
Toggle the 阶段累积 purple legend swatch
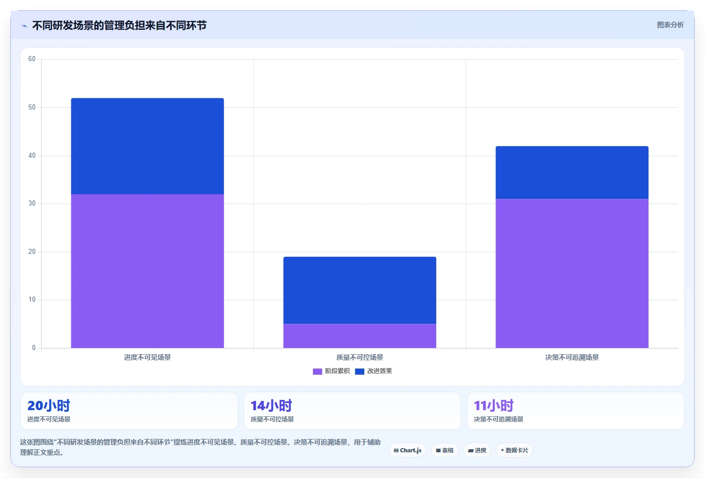(x=318, y=371)
